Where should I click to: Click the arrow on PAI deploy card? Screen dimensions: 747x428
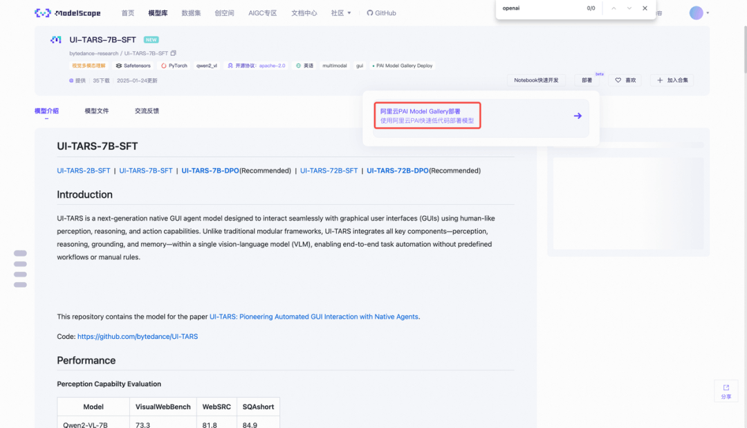tap(578, 115)
